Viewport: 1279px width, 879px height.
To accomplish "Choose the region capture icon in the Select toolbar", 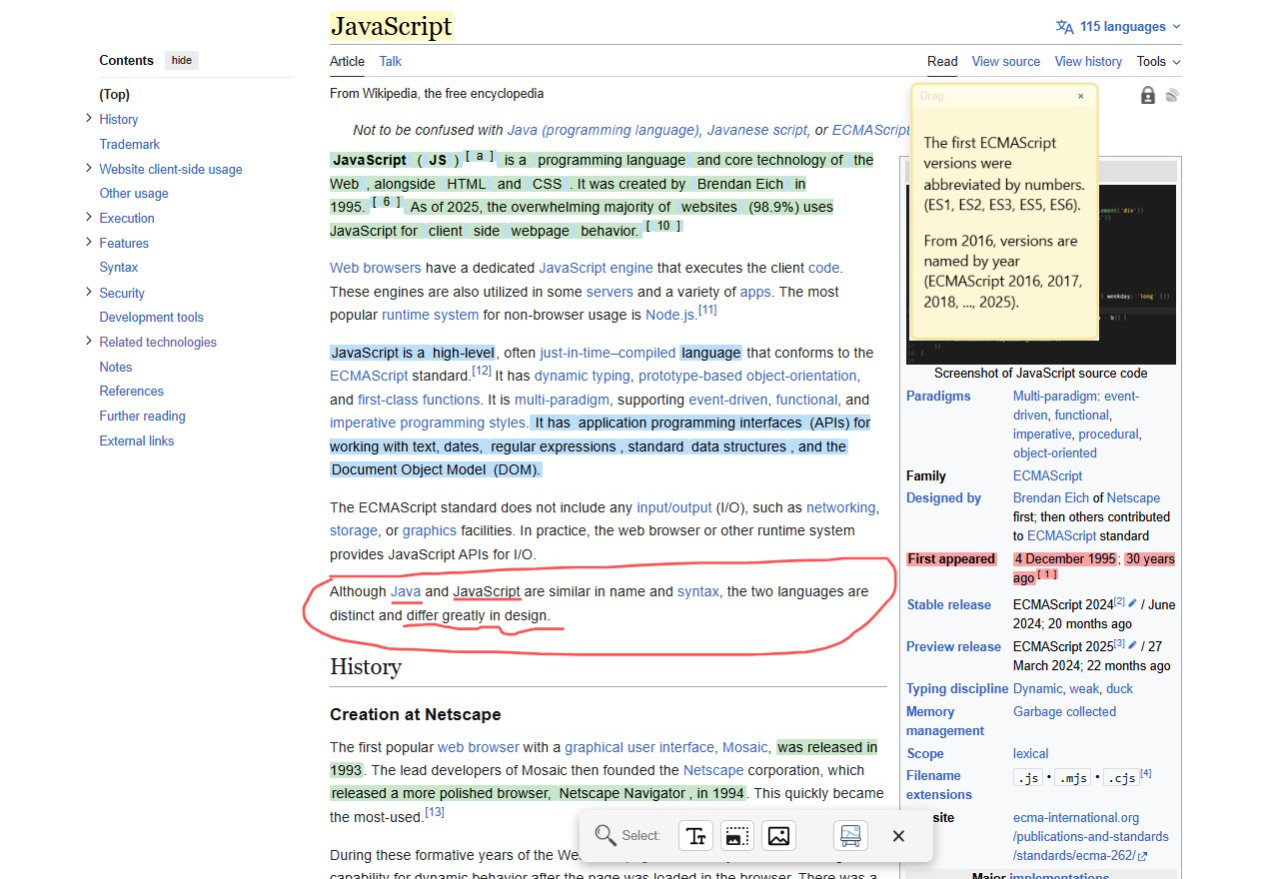I will 737,835.
